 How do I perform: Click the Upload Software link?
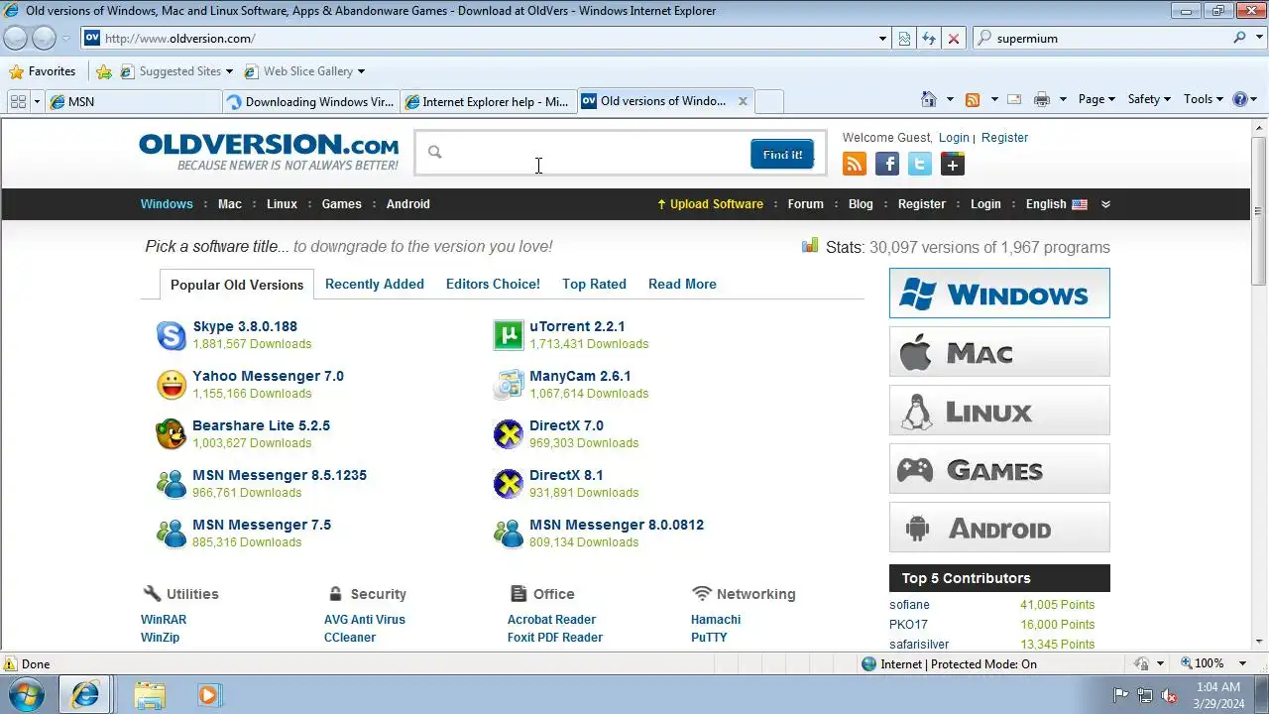710,204
